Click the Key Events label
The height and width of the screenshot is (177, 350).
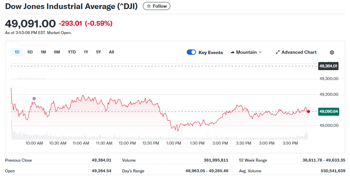point(211,52)
